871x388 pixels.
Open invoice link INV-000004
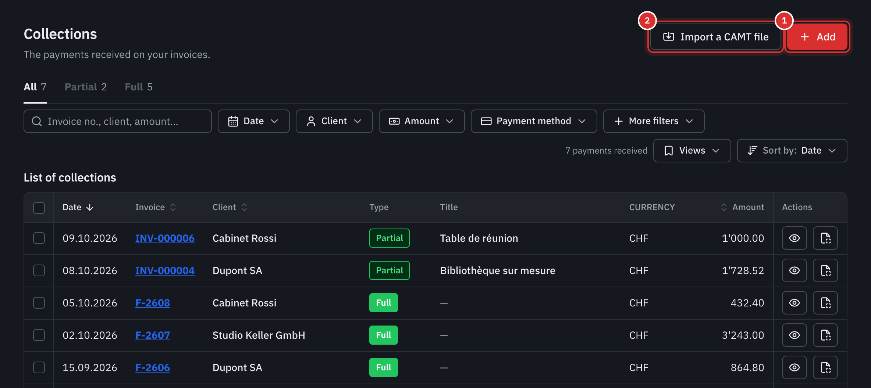(x=165, y=270)
